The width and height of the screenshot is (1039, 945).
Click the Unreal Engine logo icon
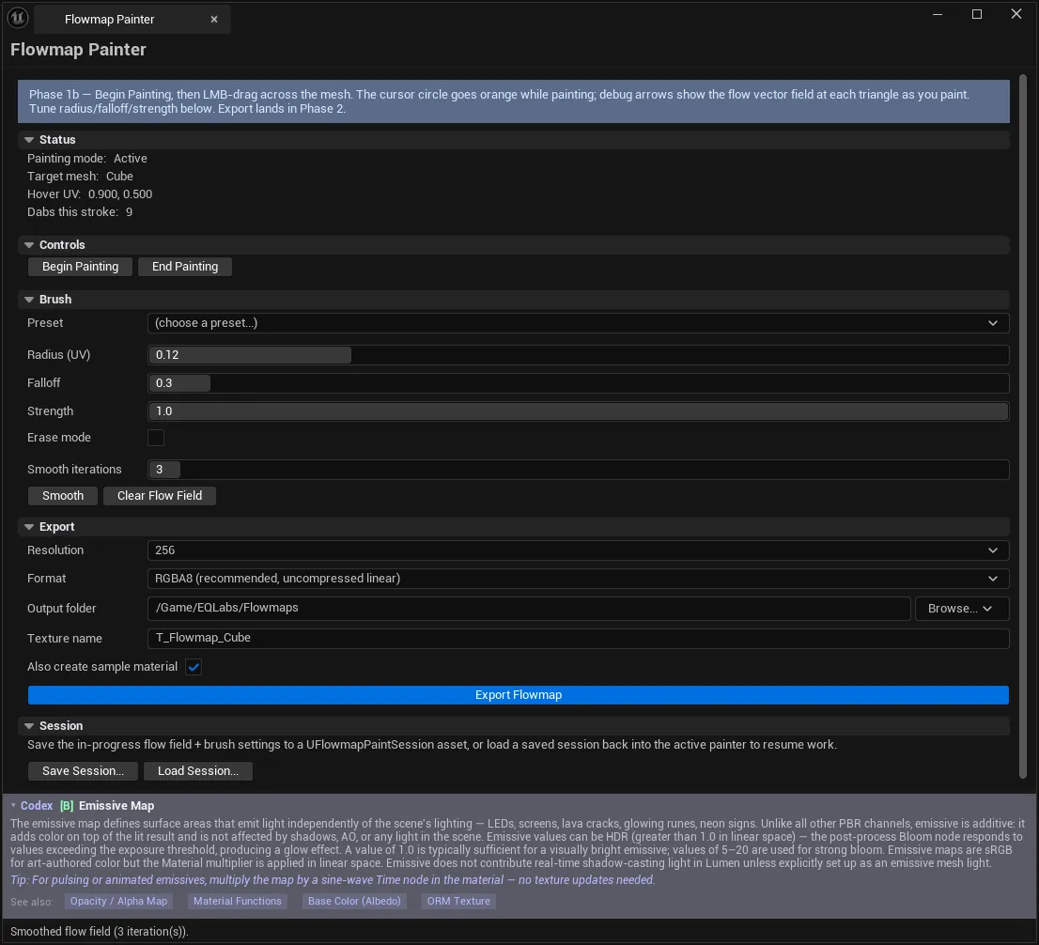coord(18,18)
